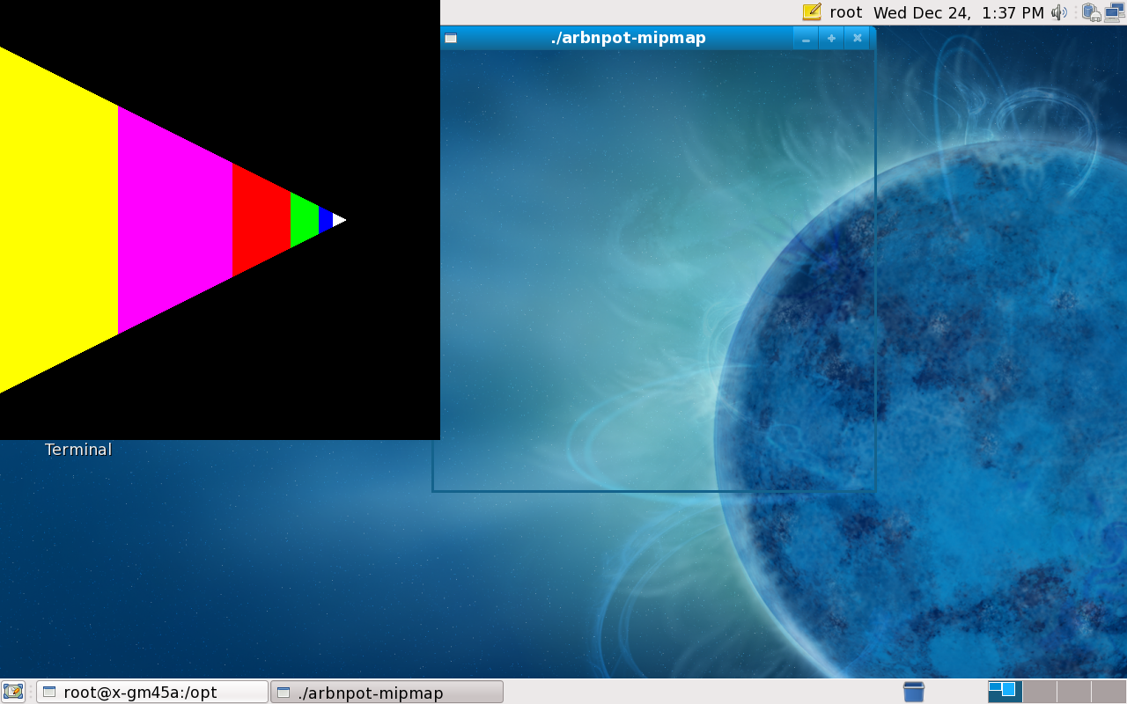Open the sticky notes applet icon
1127x704 pixels.
[811, 12]
